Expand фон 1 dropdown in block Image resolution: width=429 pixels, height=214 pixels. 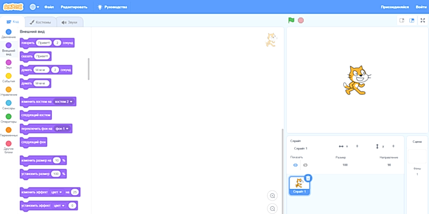pyautogui.click(x=67, y=129)
